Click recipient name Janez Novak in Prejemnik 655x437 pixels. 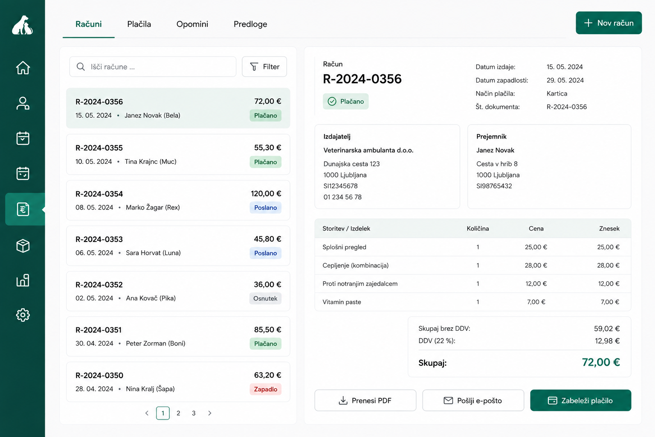[495, 150]
